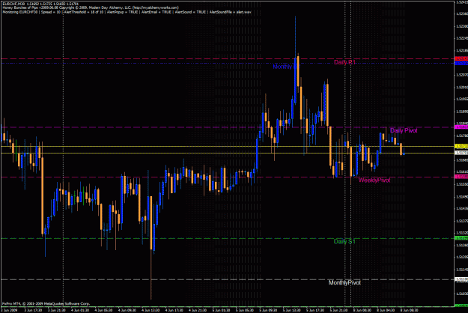This screenshot has width=468, height=313.
Task: Select the red Daily R1 price tag on the axis
Action: click(x=461, y=58)
